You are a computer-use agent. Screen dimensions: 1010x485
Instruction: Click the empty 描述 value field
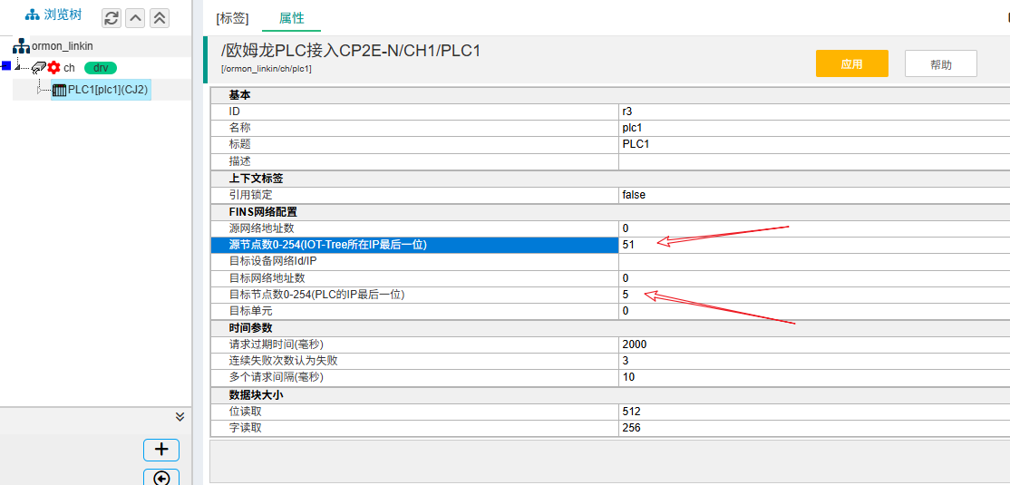(x=814, y=161)
